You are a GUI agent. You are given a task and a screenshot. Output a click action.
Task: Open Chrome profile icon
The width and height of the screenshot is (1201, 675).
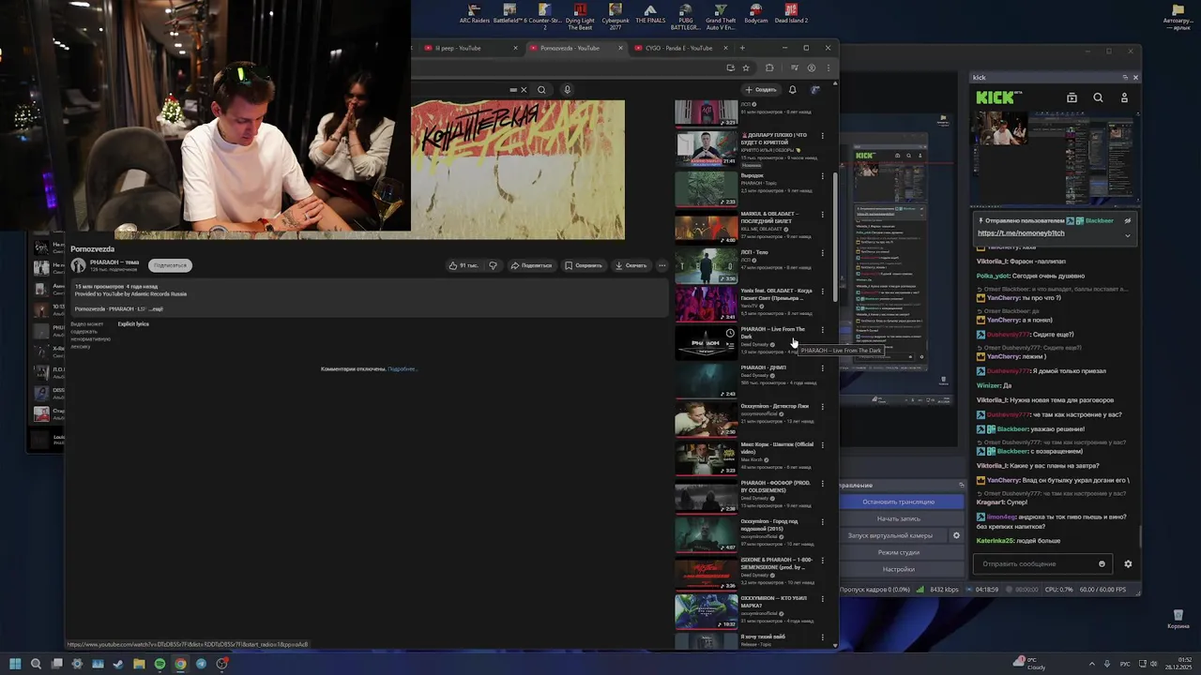[812, 67]
